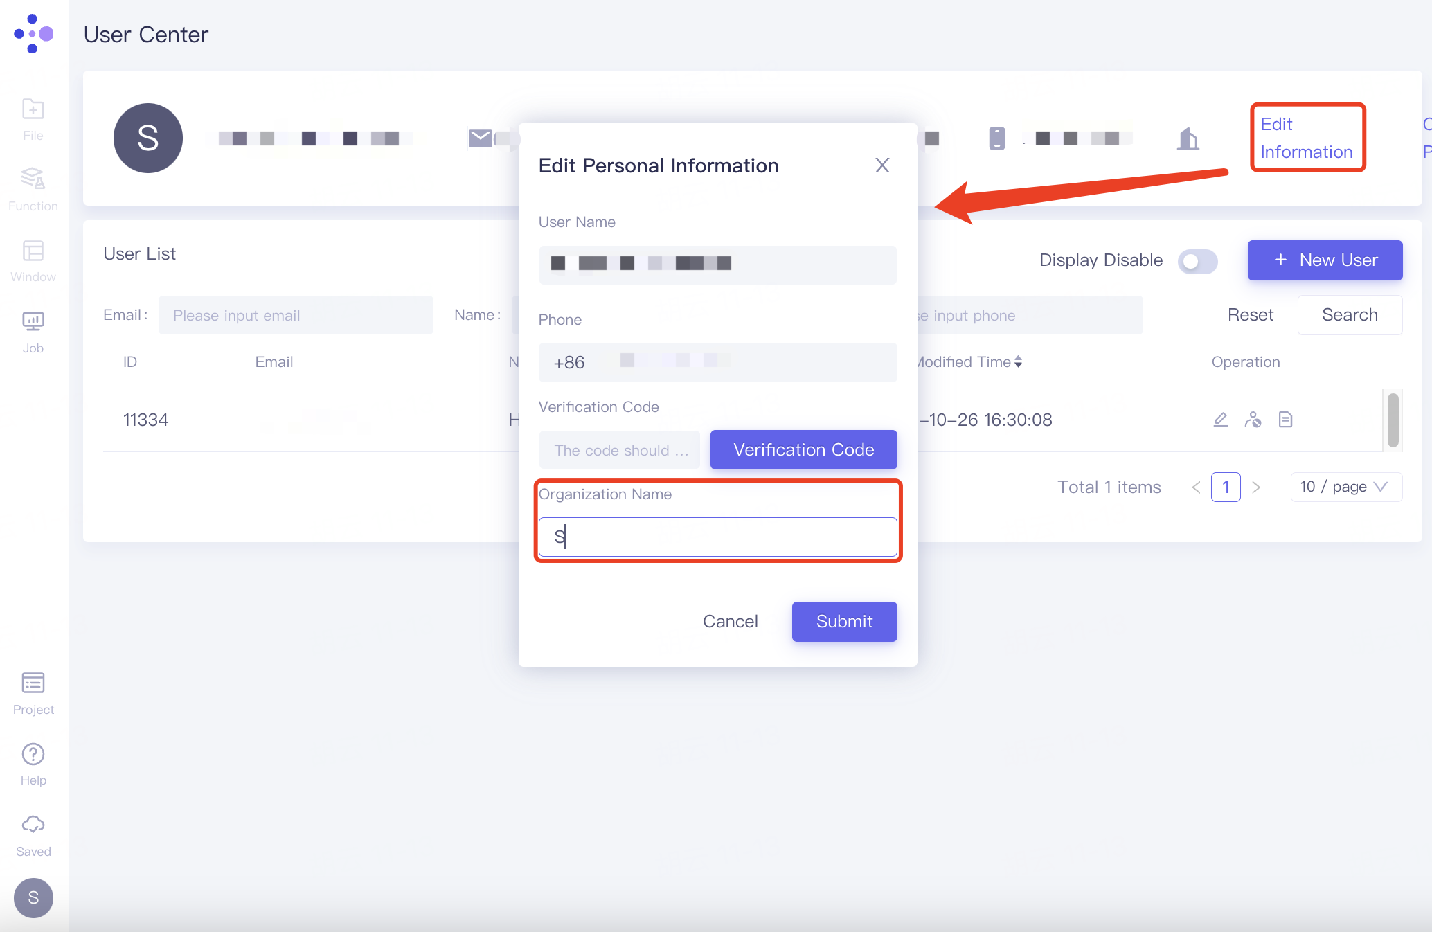1432x932 pixels.
Task: Go to Job in sidebar
Action: [x=33, y=331]
